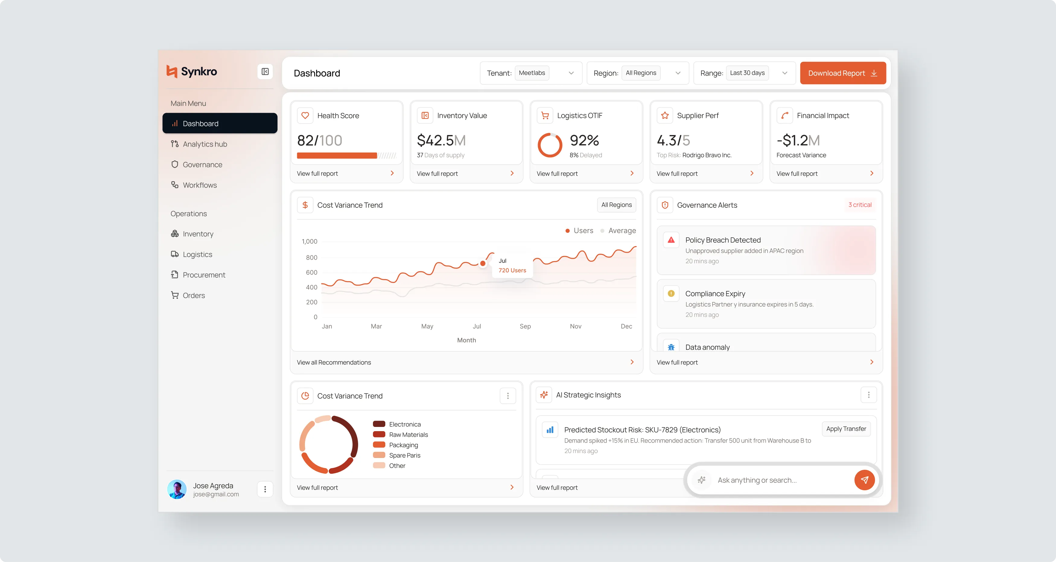Click the Apply Transfer button
Screen dimensions: 1056x562
coord(846,429)
